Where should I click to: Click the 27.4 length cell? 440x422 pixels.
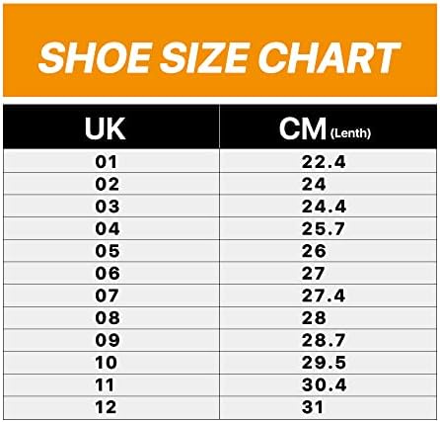(329, 295)
